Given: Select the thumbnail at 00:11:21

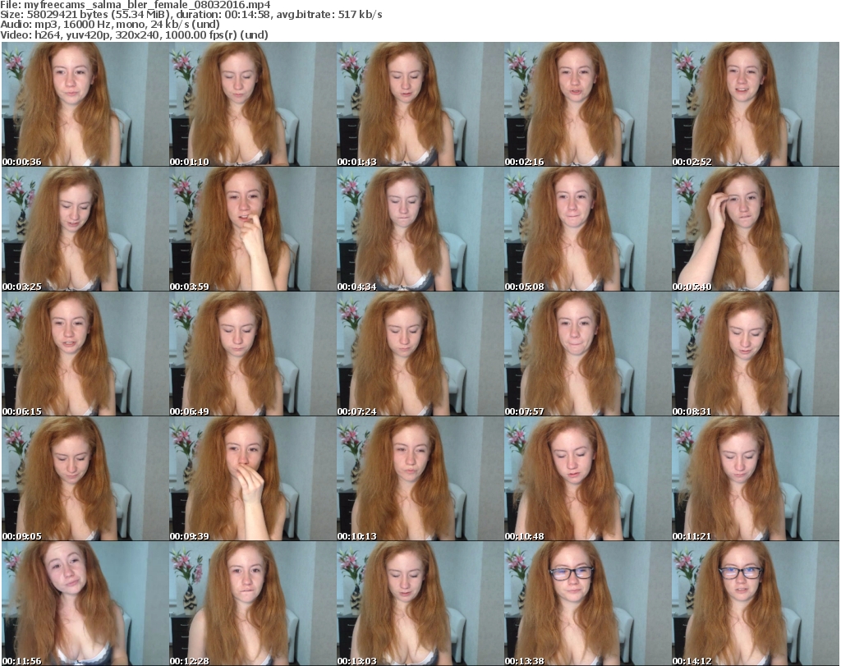Looking at the screenshot, I should click(755, 479).
